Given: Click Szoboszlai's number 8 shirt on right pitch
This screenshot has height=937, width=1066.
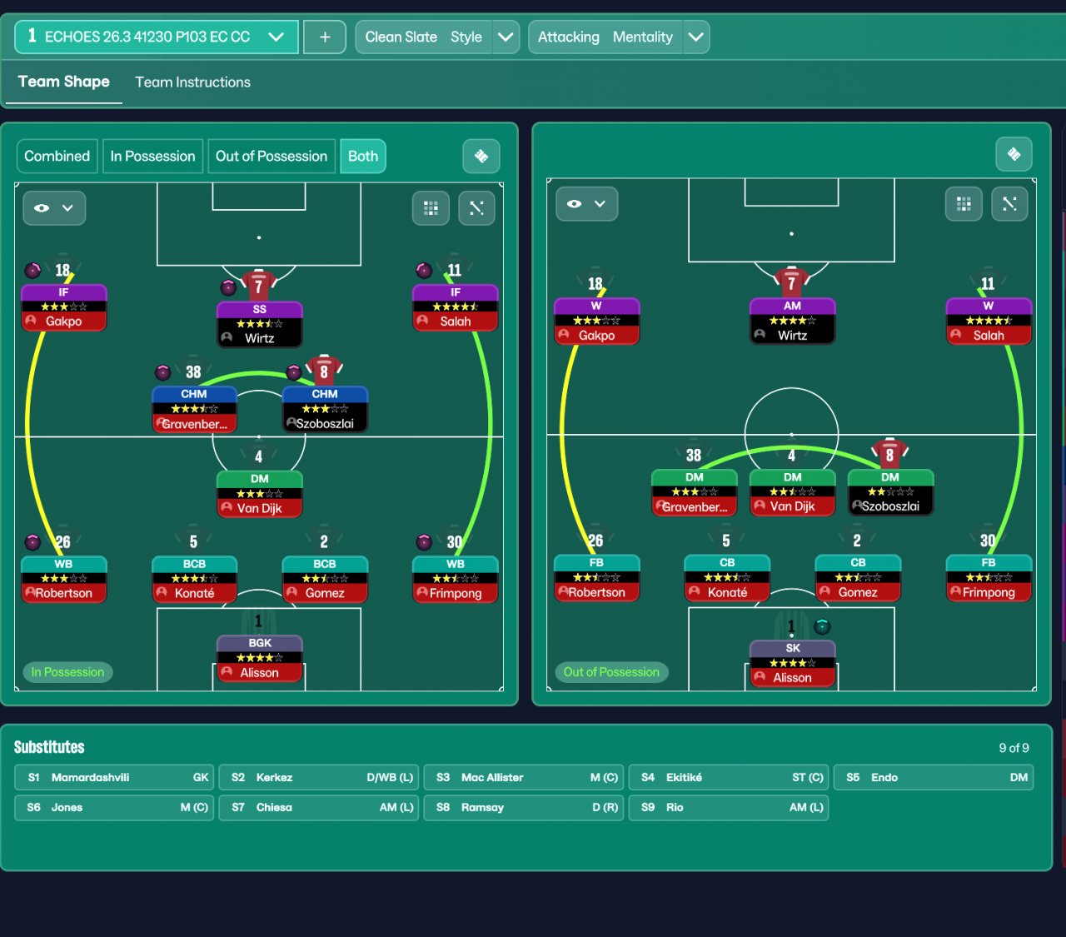Looking at the screenshot, I should click(x=889, y=455).
